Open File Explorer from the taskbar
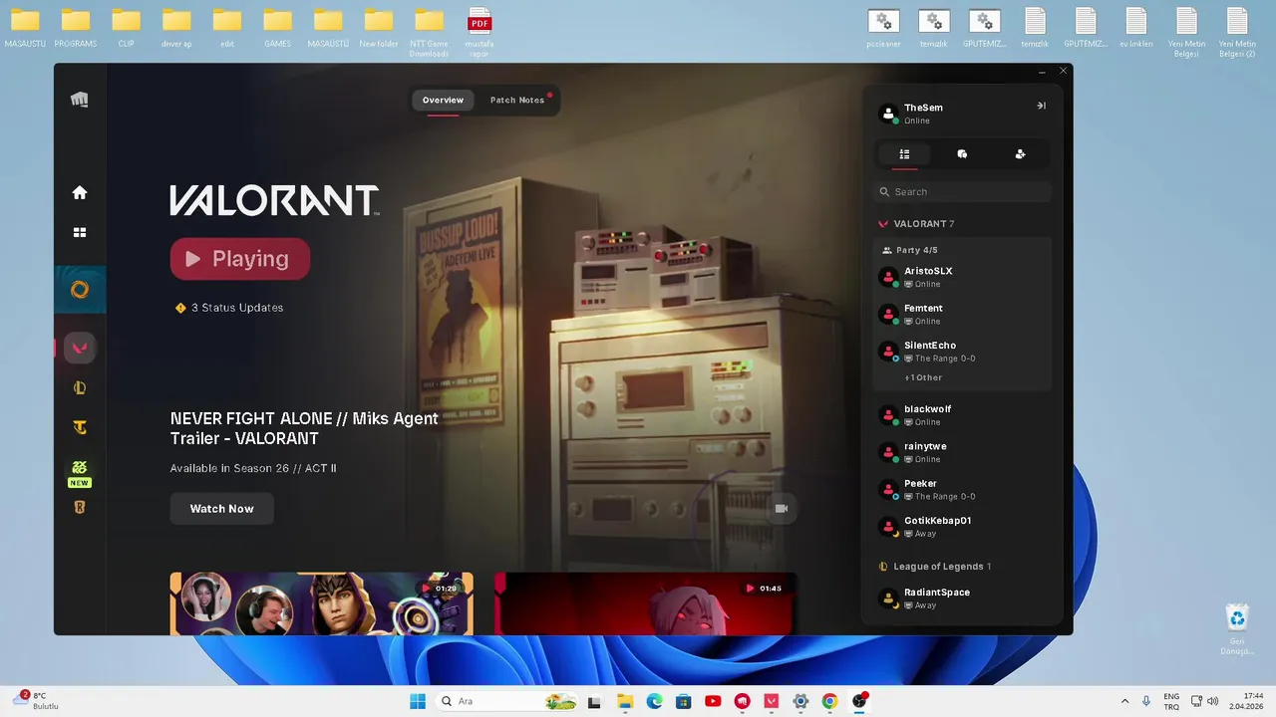Screen dimensions: 1276x717 point(625,701)
